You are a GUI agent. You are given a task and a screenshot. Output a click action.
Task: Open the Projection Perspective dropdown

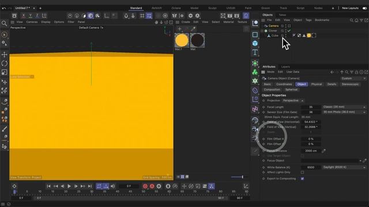pos(293,101)
